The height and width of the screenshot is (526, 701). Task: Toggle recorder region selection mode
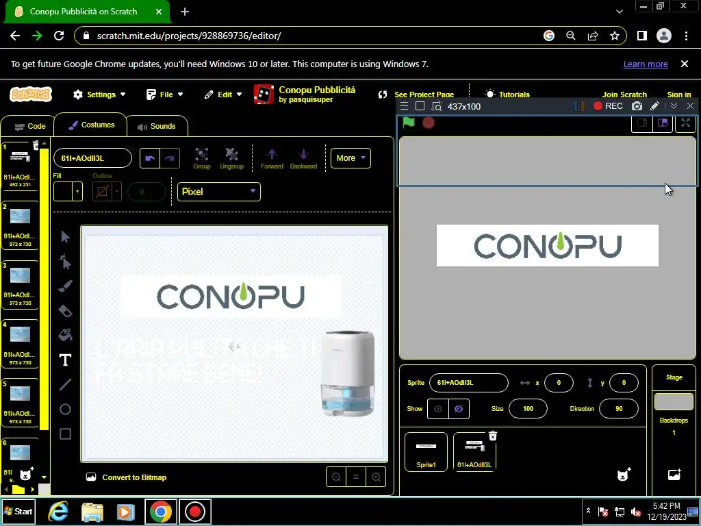click(x=436, y=106)
